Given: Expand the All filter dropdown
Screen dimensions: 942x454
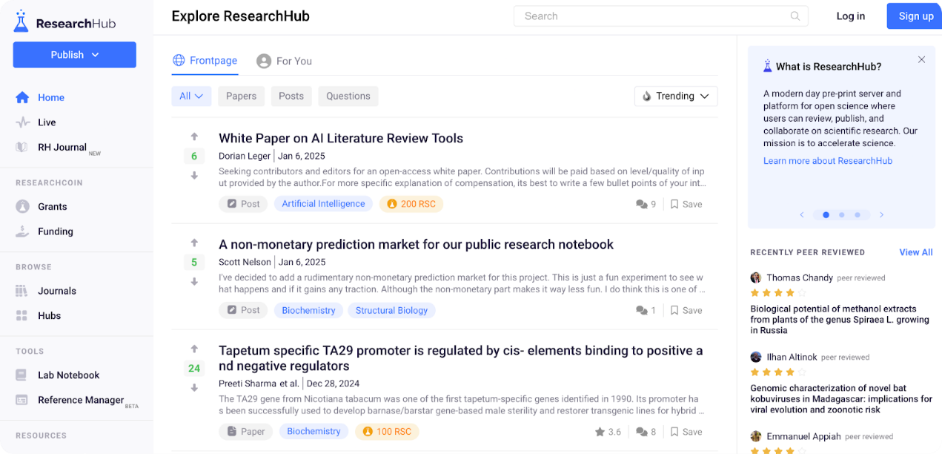Looking at the screenshot, I should point(191,96).
